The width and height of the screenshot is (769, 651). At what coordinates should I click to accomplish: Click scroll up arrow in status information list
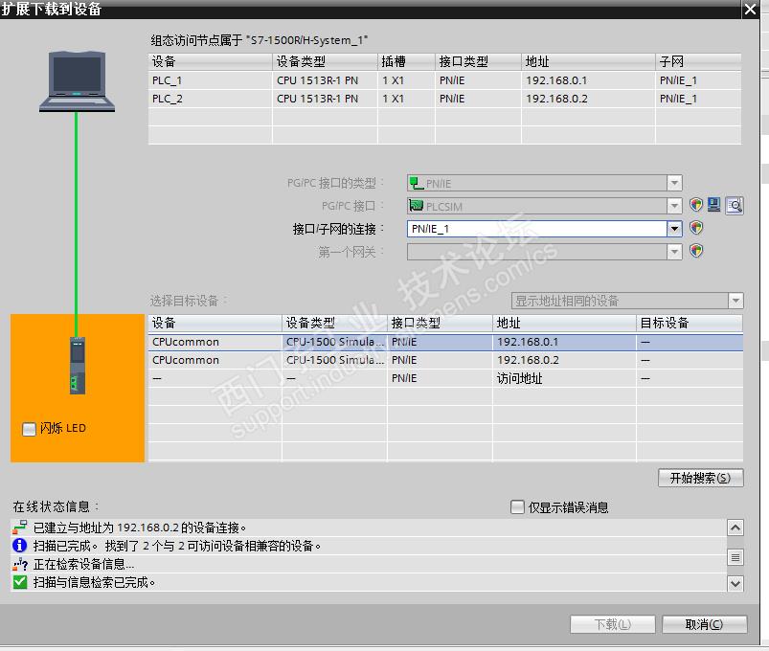tap(735, 528)
